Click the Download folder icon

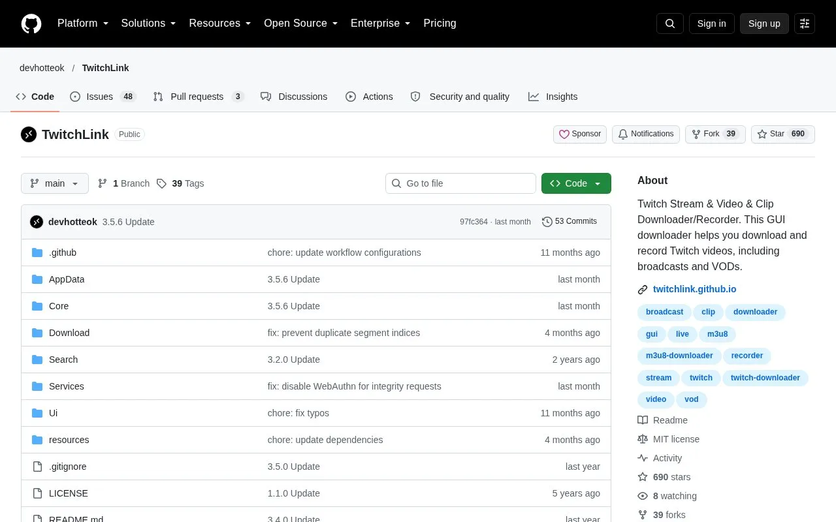click(x=37, y=333)
